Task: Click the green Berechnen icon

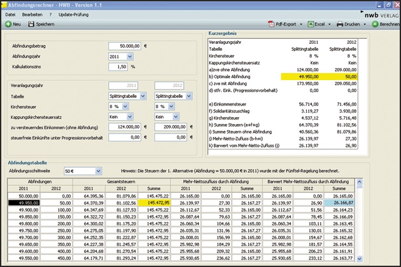Action: 374,24
